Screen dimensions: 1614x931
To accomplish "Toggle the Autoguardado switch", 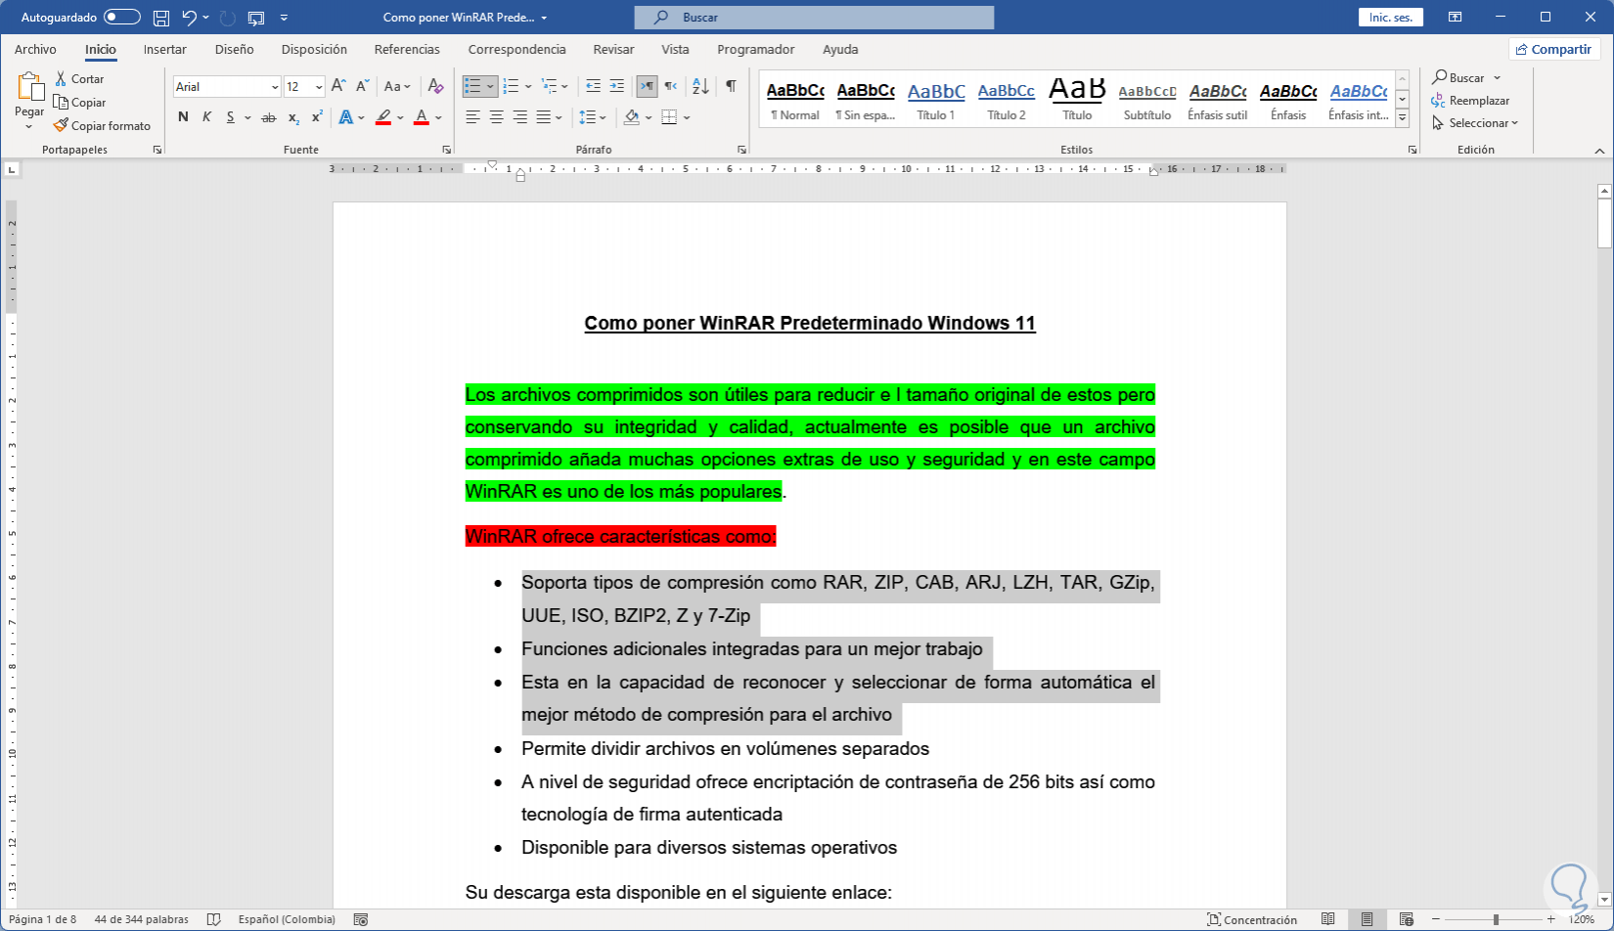I will (122, 18).
